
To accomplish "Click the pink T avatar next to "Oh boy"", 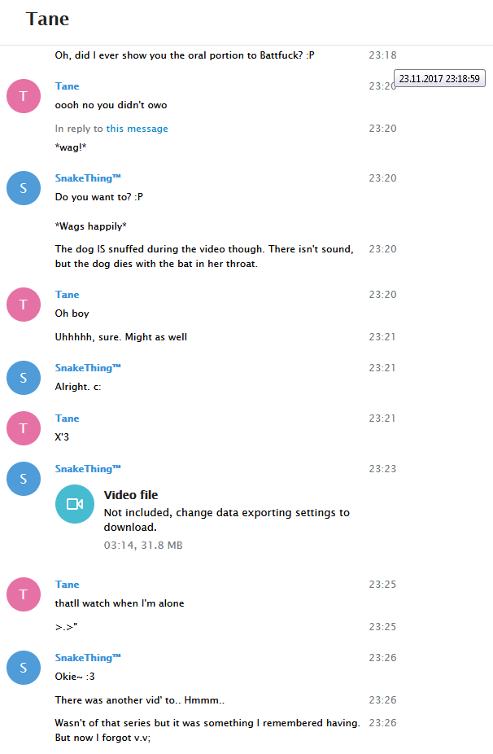I will [x=24, y=305].
